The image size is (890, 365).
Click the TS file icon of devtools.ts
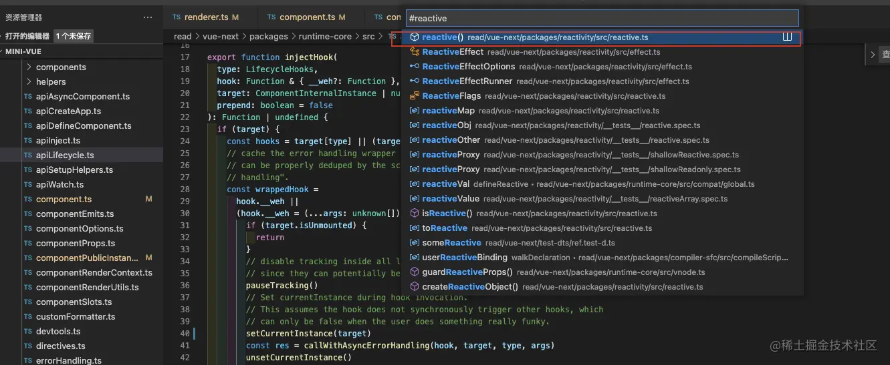point(28,332)
